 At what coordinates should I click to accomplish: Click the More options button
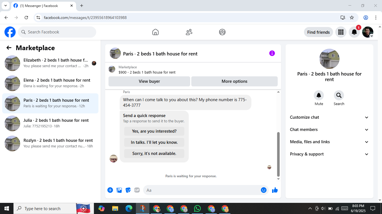tap(234, 81)
